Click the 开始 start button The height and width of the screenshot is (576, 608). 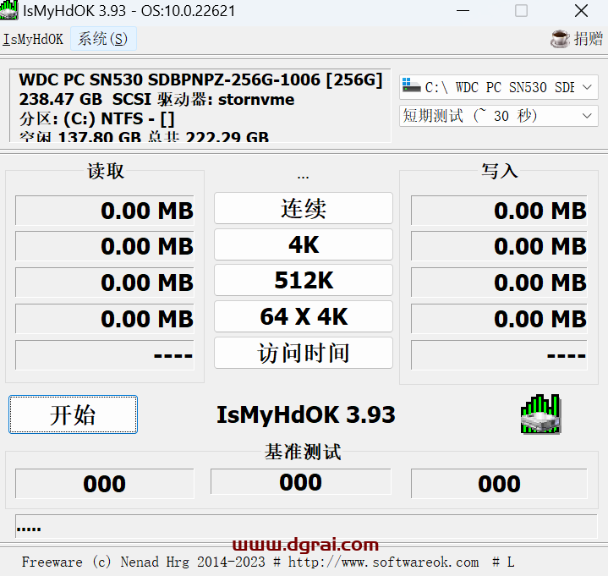[73, 414]
